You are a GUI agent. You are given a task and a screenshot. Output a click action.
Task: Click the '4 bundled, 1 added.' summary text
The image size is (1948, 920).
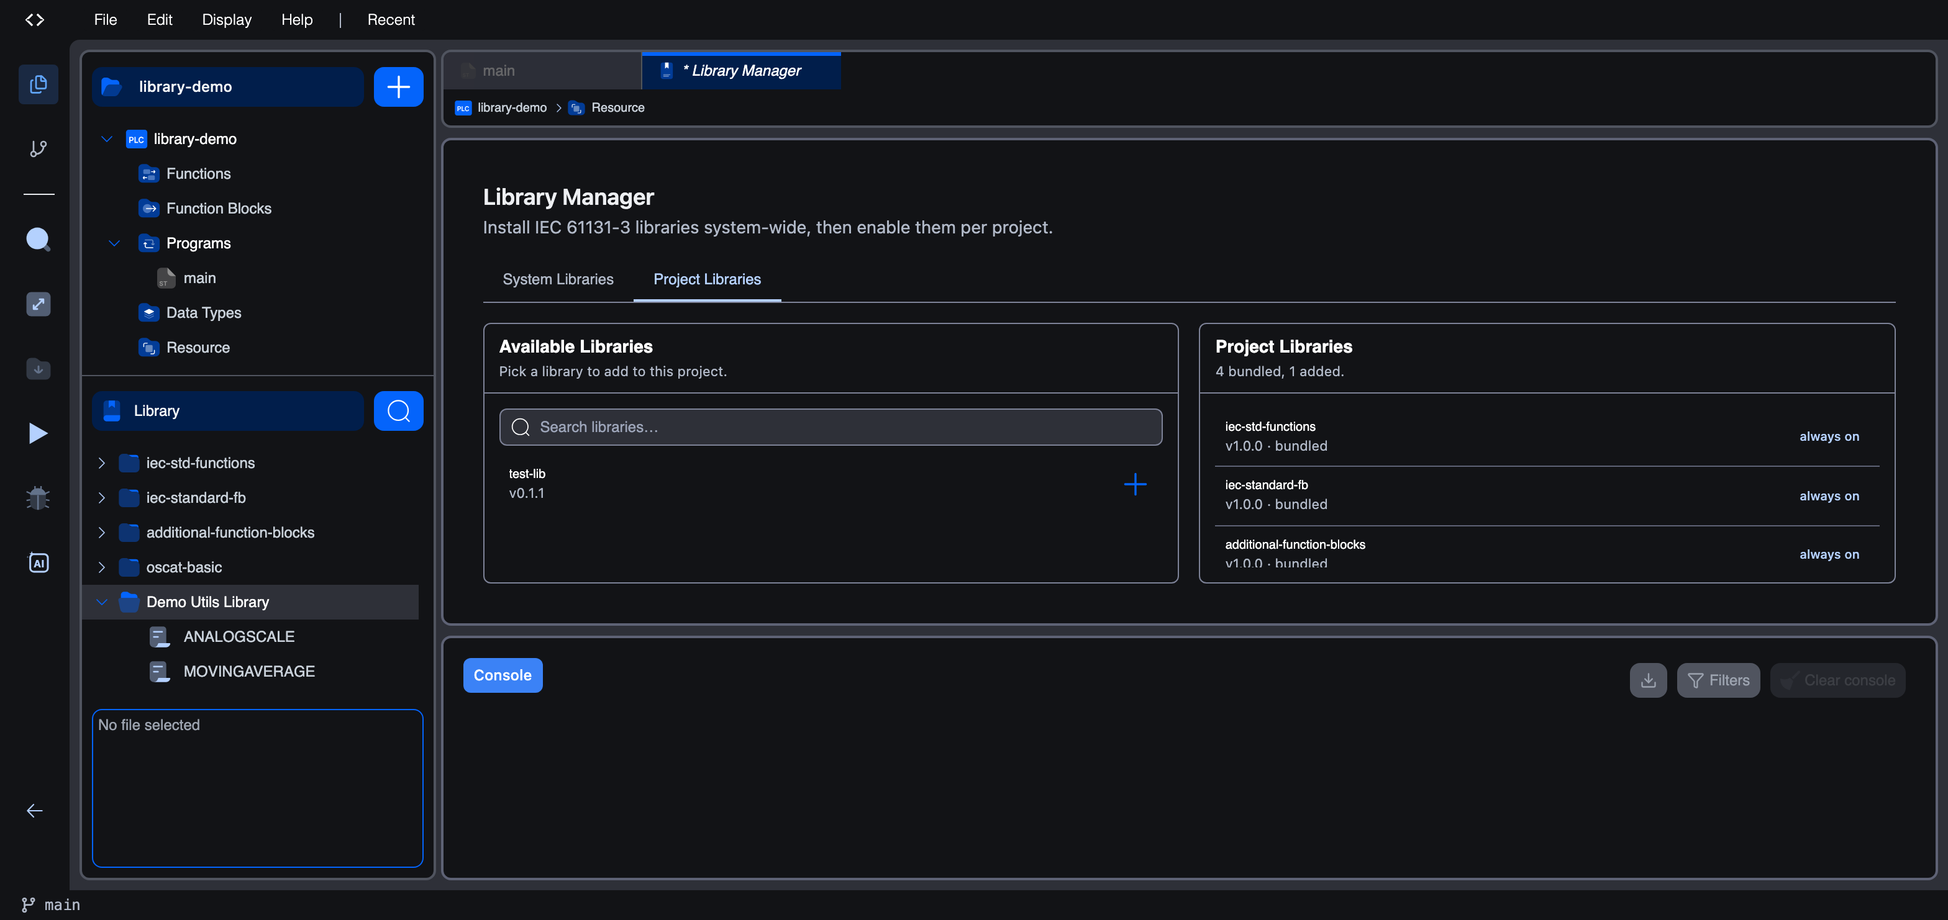point(1280,371)
